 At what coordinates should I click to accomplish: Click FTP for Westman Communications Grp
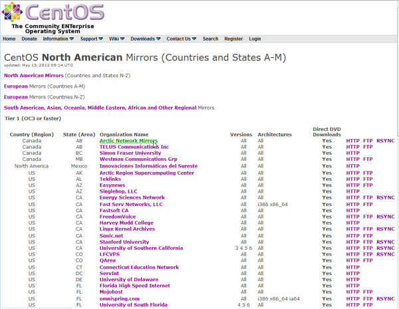coord(368,159)
